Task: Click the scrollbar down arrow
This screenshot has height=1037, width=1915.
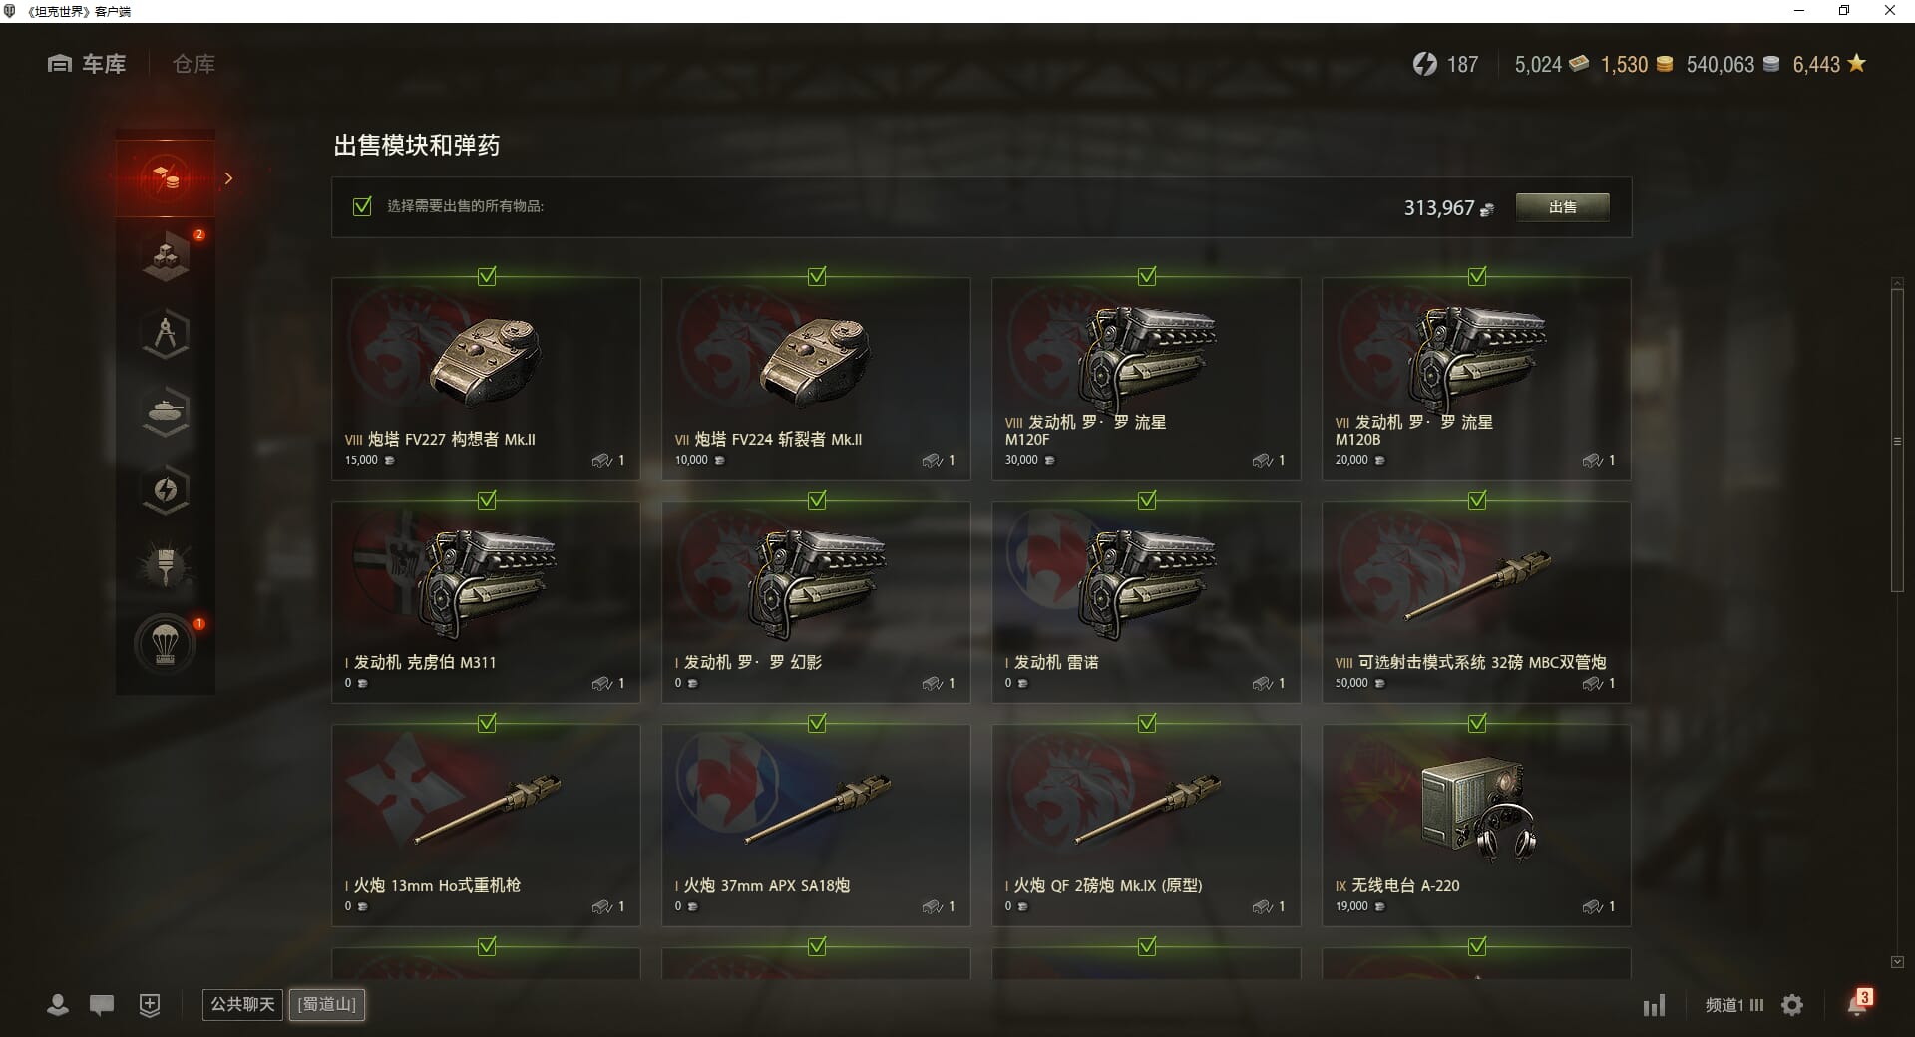Action: (1897, 962)
